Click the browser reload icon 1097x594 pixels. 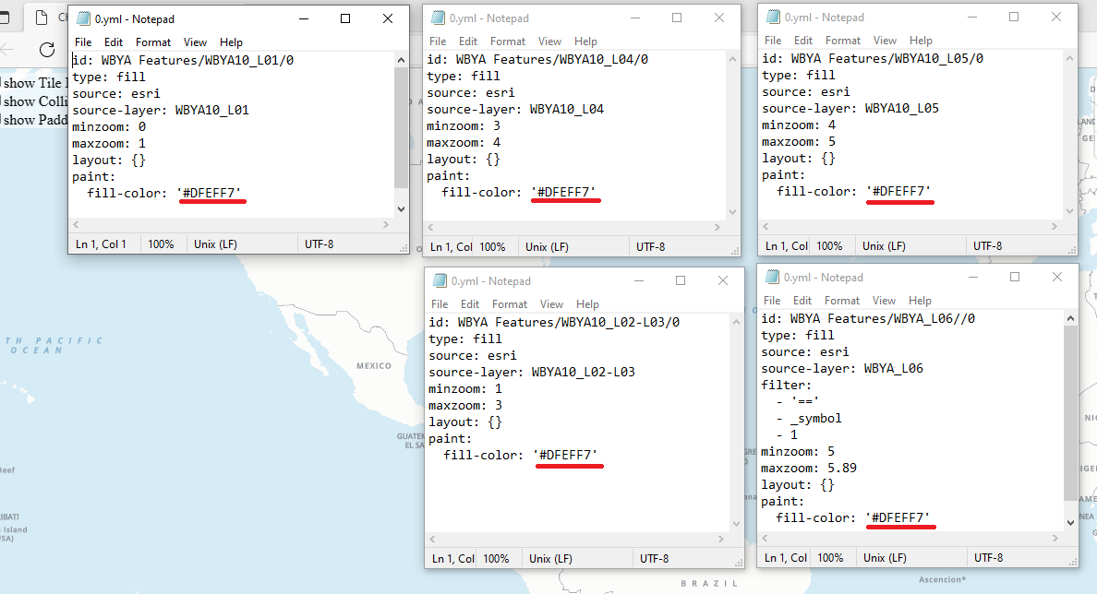(x=47, y=50)
